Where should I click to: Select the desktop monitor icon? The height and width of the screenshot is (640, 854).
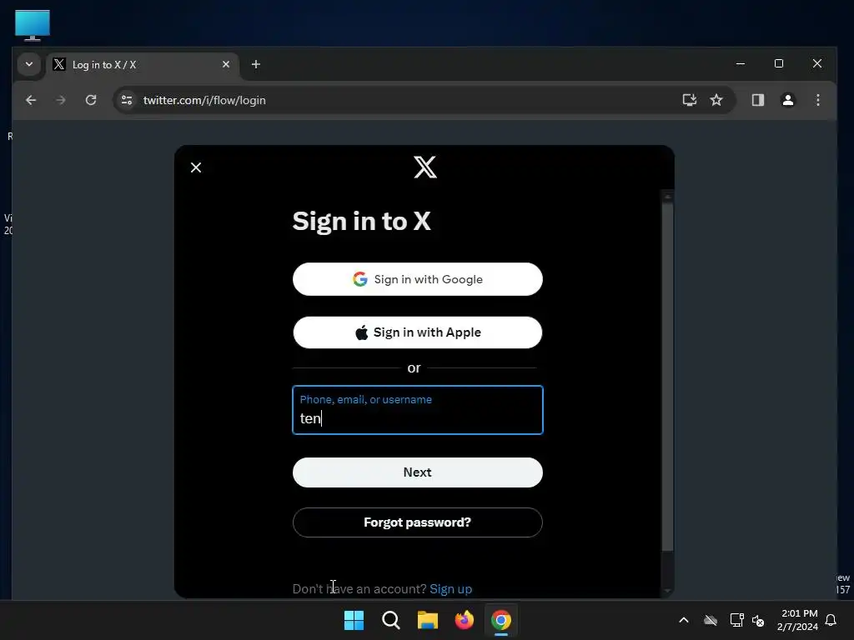tap(33, 25)
